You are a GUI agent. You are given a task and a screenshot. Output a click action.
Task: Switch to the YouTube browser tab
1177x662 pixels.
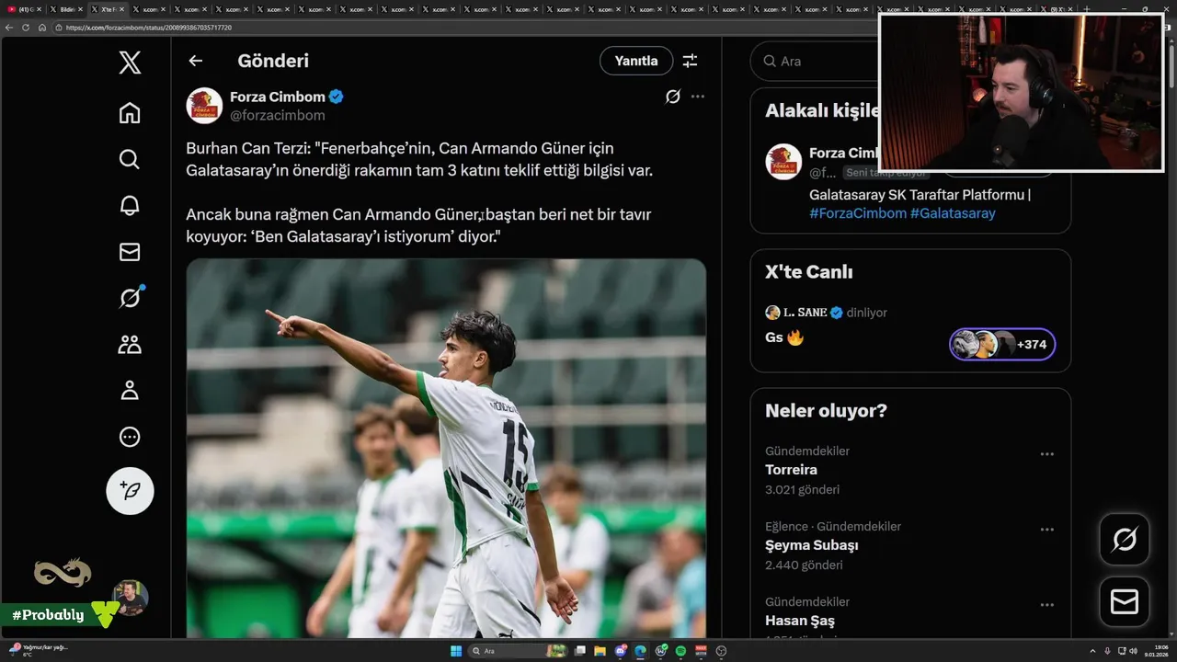click(22, 8)
